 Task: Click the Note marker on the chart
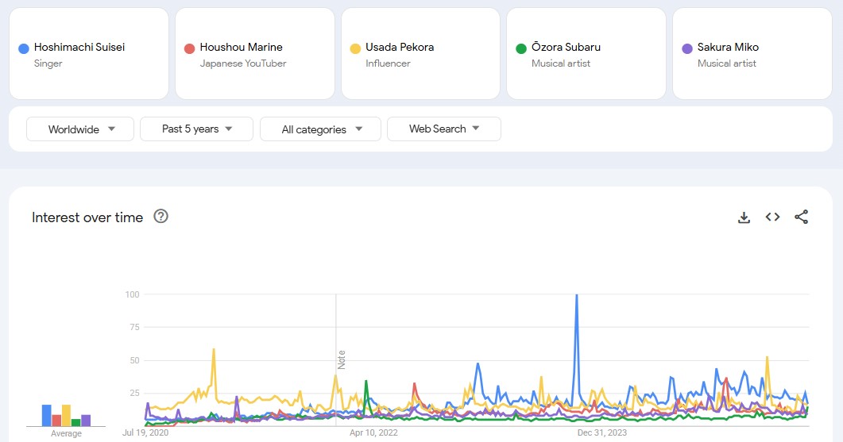pyautogui.click(x=342, y=359)
